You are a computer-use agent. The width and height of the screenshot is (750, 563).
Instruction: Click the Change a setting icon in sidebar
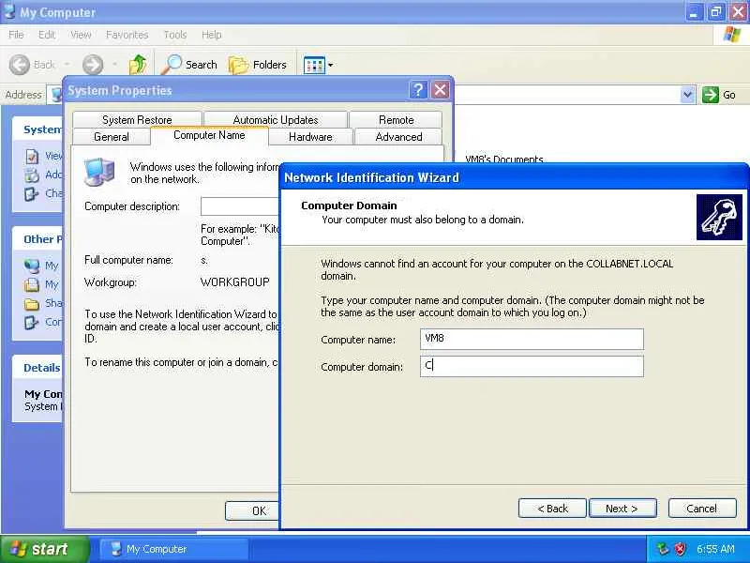(x=32, y=194)
